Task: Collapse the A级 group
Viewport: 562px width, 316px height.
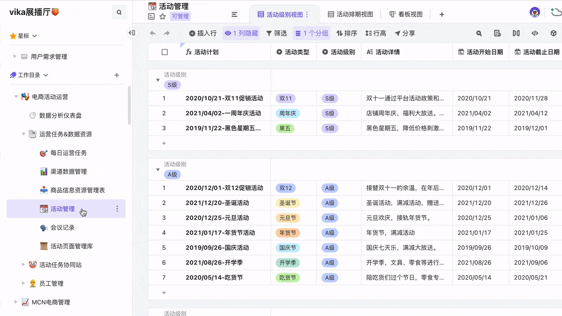Action: coord(158,170)
